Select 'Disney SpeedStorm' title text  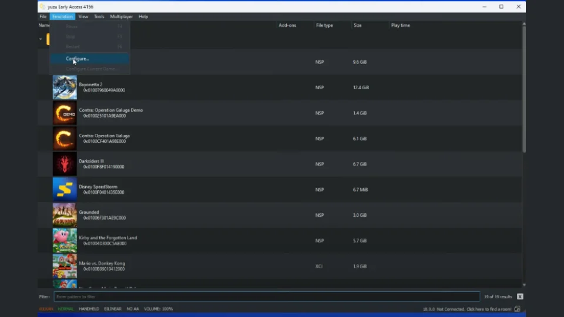(98, 187)
